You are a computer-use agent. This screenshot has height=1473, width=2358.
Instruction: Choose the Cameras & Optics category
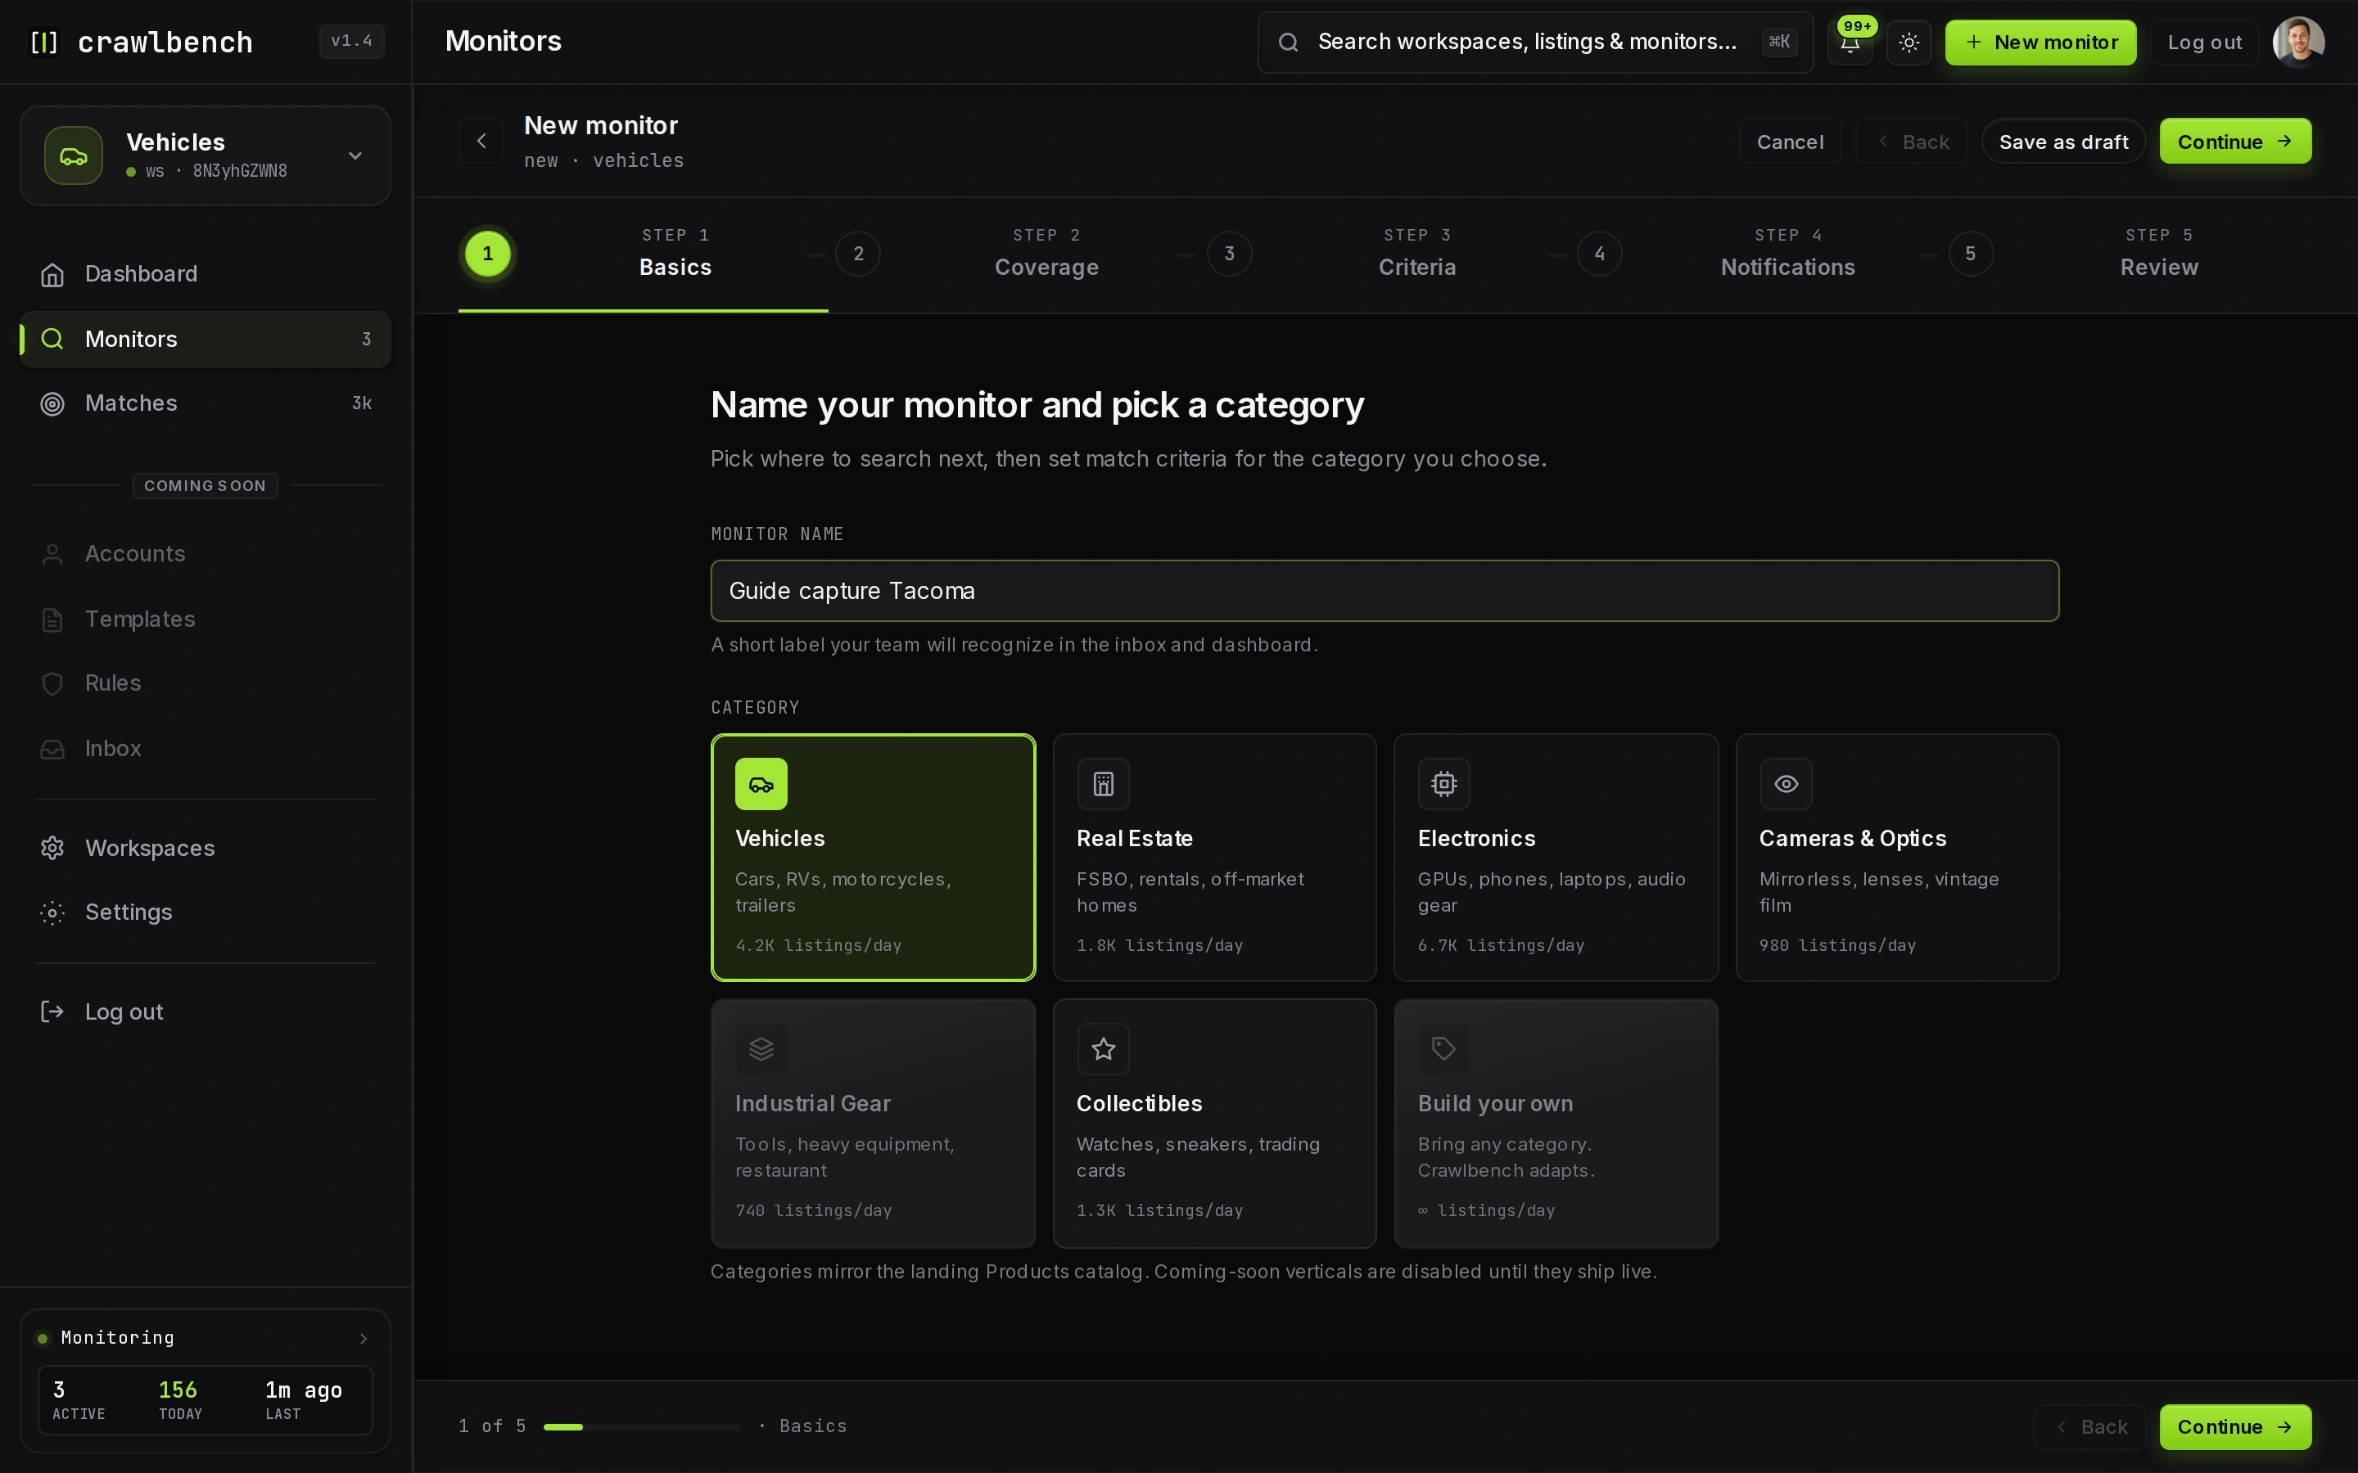[1897, 858]
